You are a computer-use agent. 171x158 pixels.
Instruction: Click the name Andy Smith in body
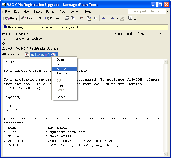point(56,128)
